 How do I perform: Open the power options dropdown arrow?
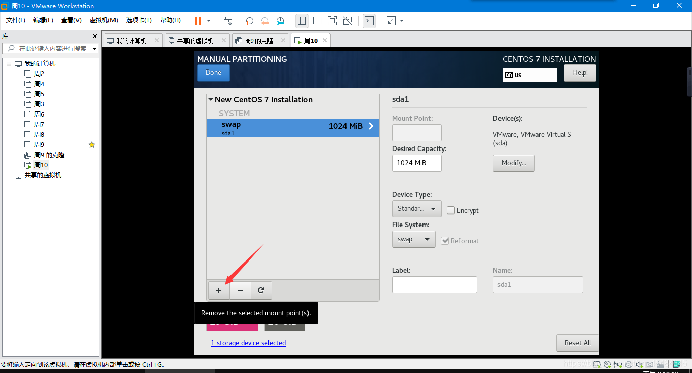[209, 21]
